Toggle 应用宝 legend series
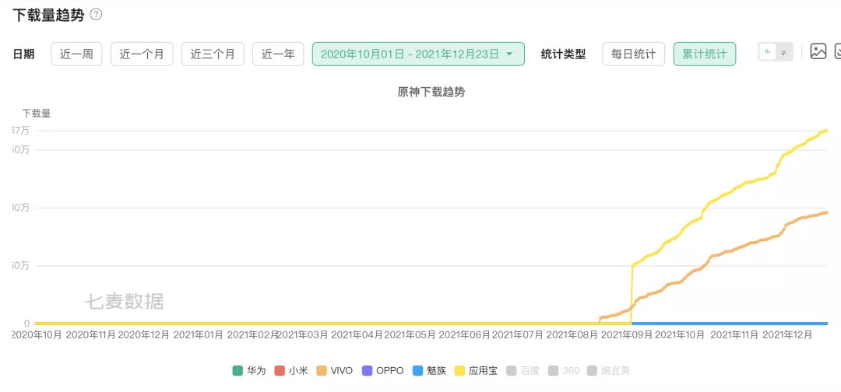This screenshot has width=841, height=392. click(x=476, y=370)
